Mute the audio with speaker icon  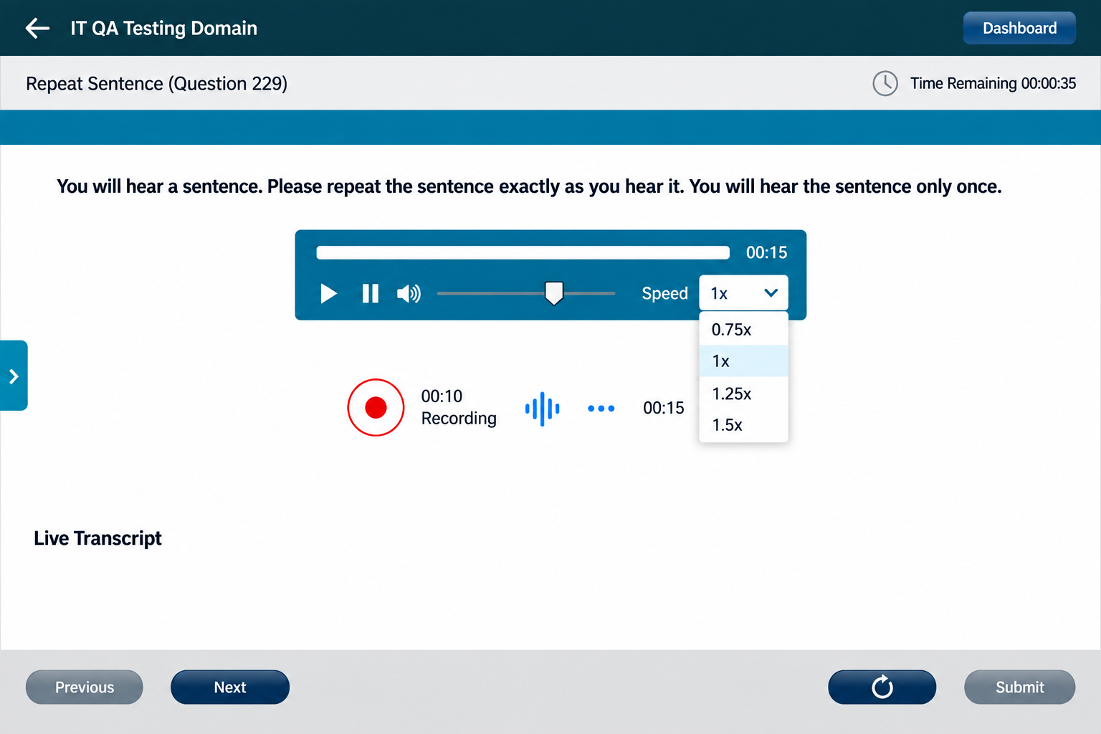pyautogui.click(x=409, y=293)
